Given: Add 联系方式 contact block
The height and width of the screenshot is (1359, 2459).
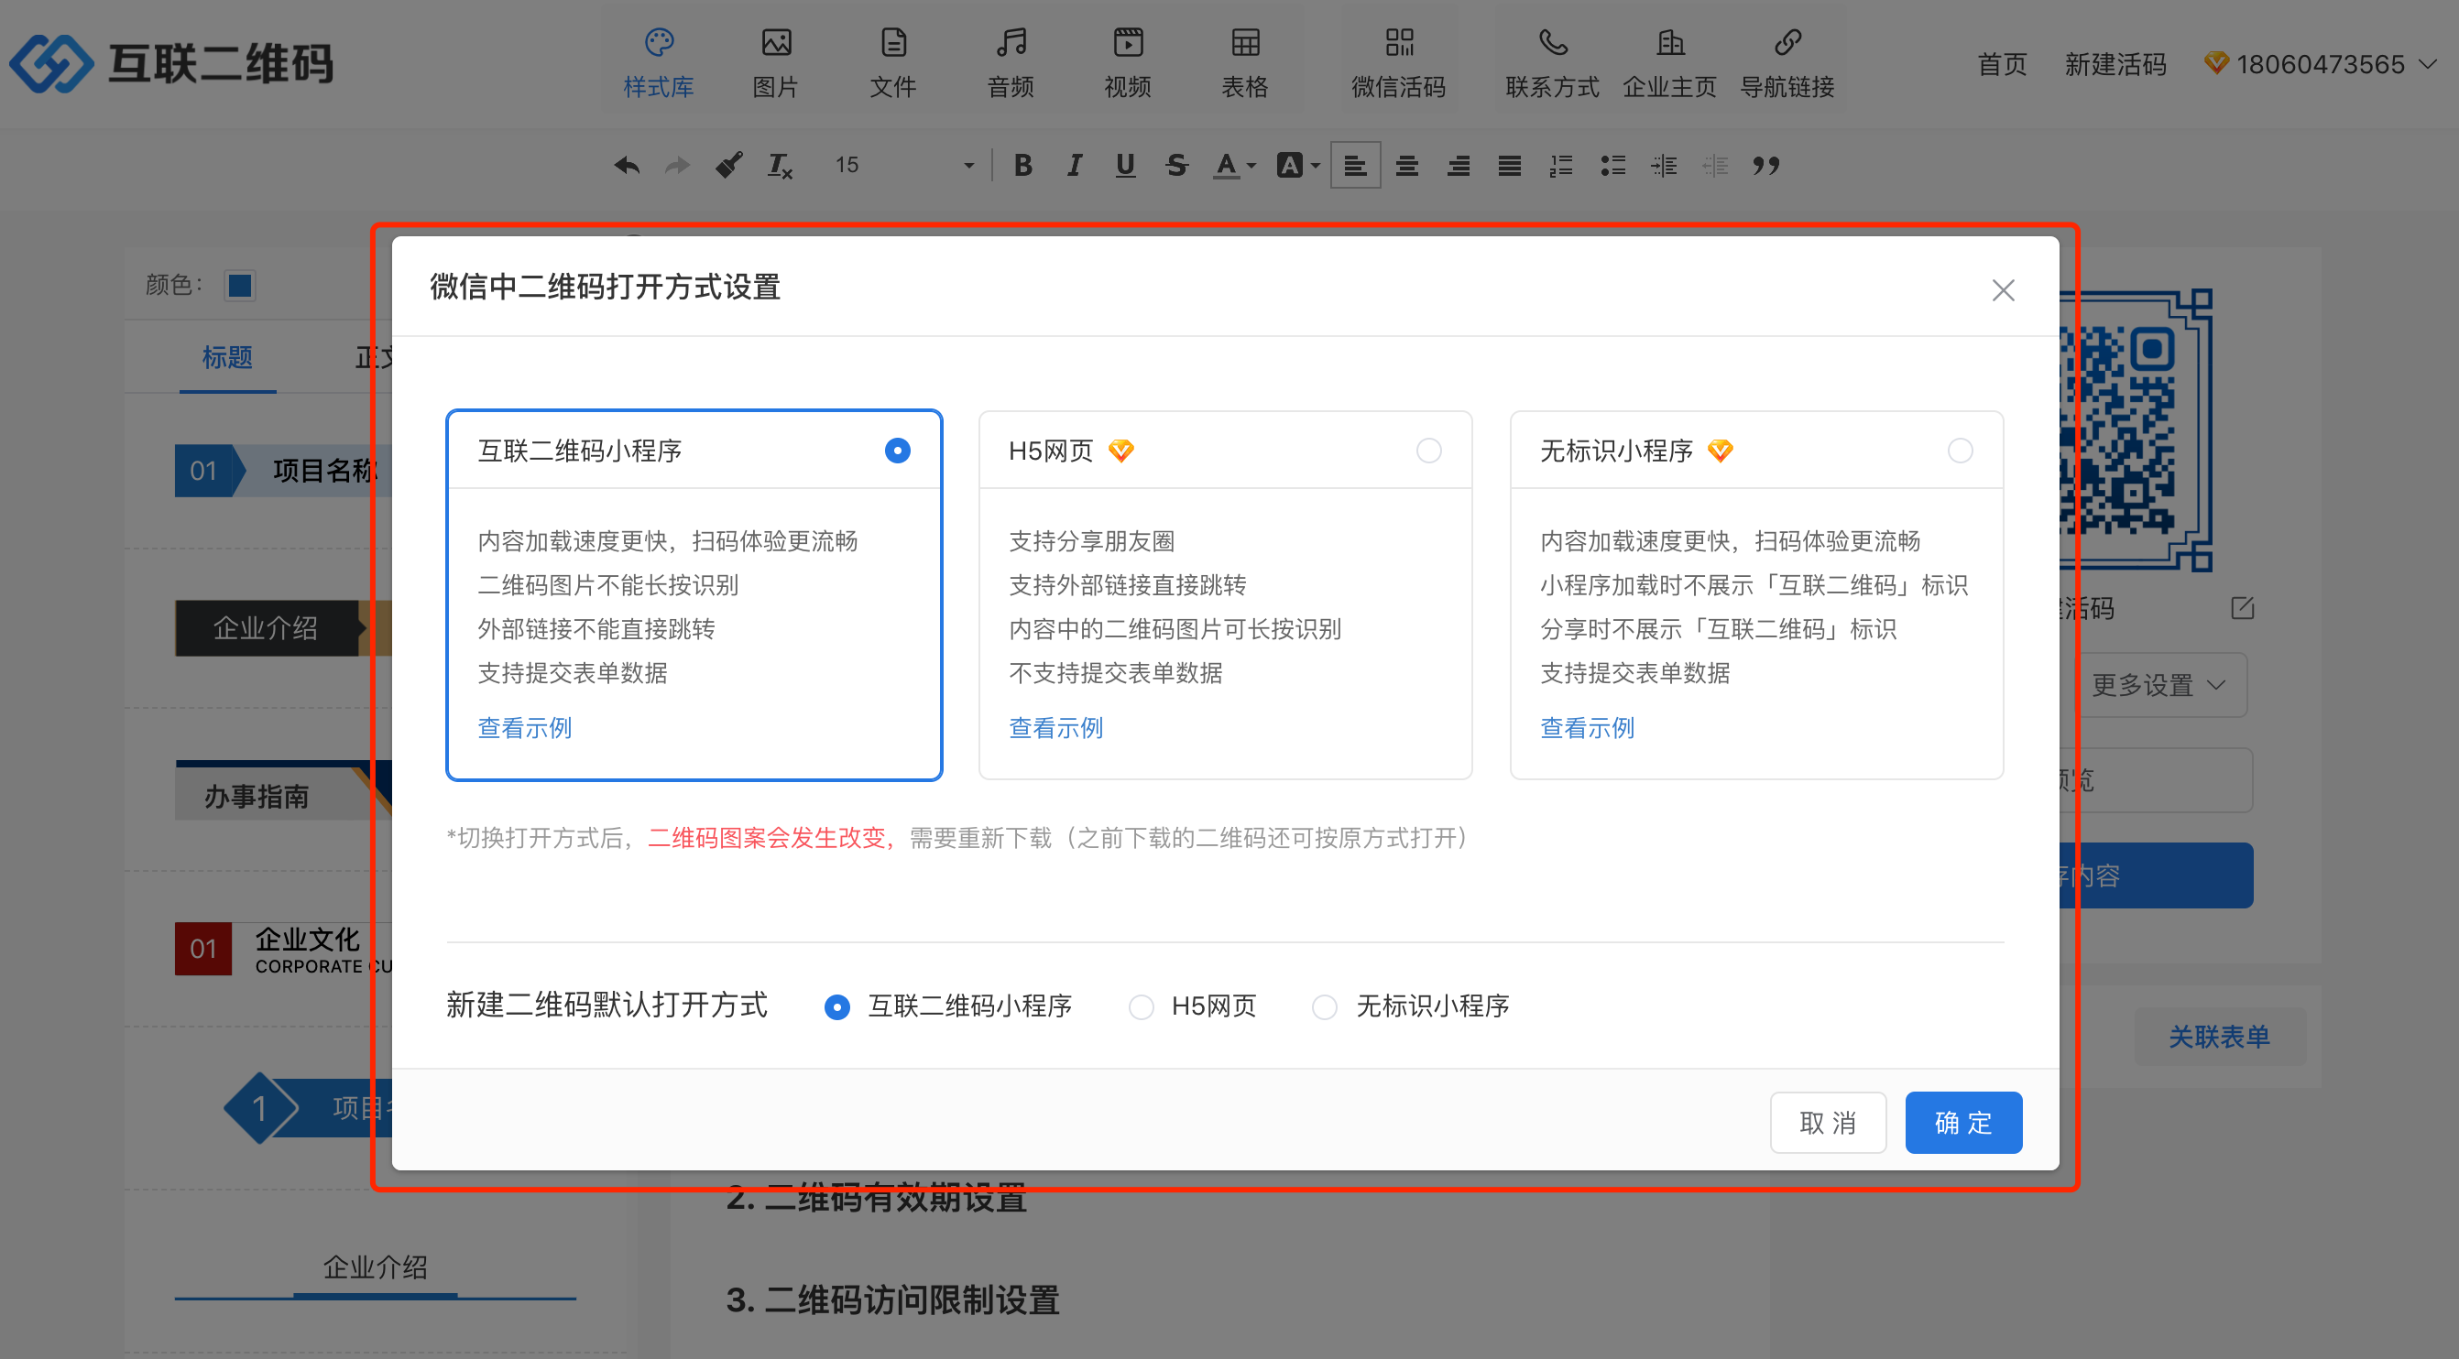Looking at the screenshot, I should pyautogui.click(x=1552, y=63).
